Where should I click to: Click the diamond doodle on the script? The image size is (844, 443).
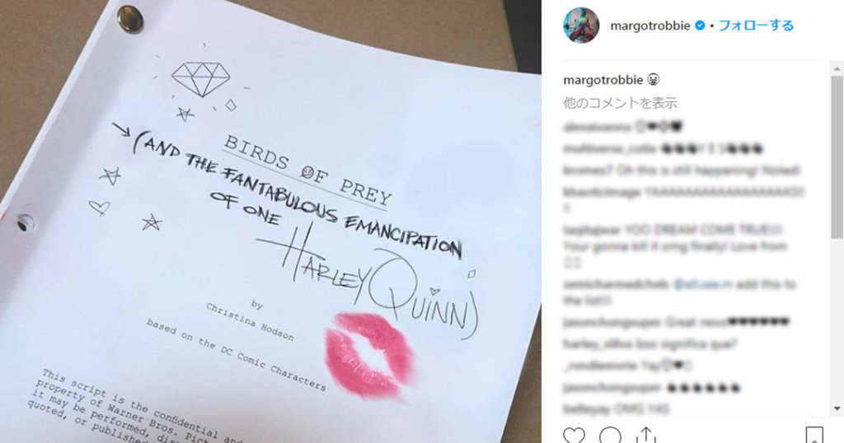pos(201,80)
